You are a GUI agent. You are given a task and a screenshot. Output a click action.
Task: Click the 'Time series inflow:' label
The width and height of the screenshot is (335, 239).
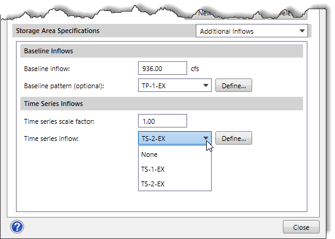click(52, 138)
